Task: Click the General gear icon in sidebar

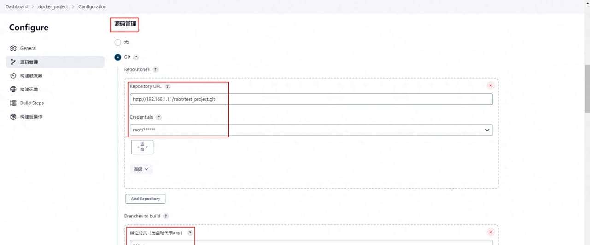Action: point(13,48)
